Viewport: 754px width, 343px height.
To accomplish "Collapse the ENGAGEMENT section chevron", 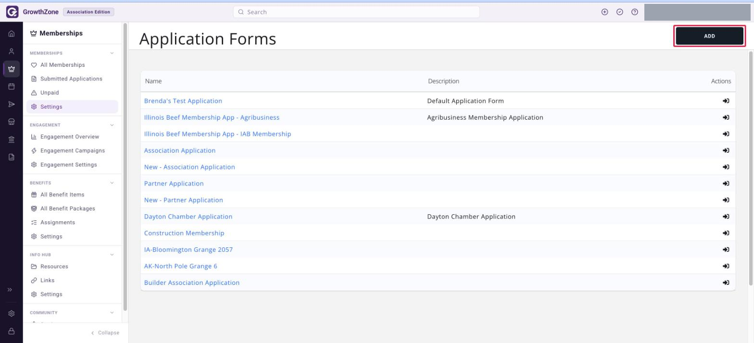I will click(112, 125).
